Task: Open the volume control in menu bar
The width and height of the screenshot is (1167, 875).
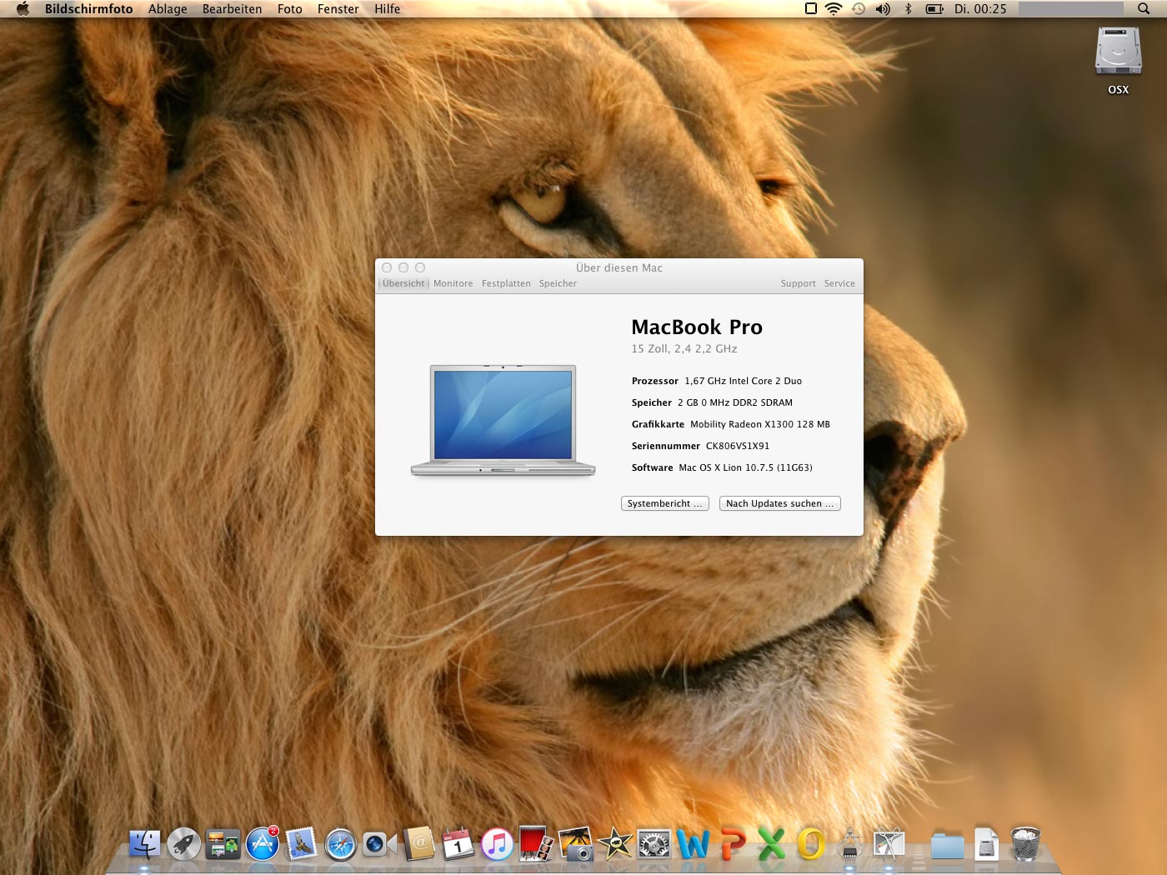Action: pos(883,9)
